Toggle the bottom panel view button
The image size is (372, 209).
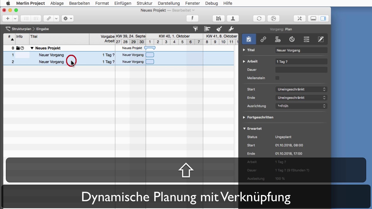[313, 18]
